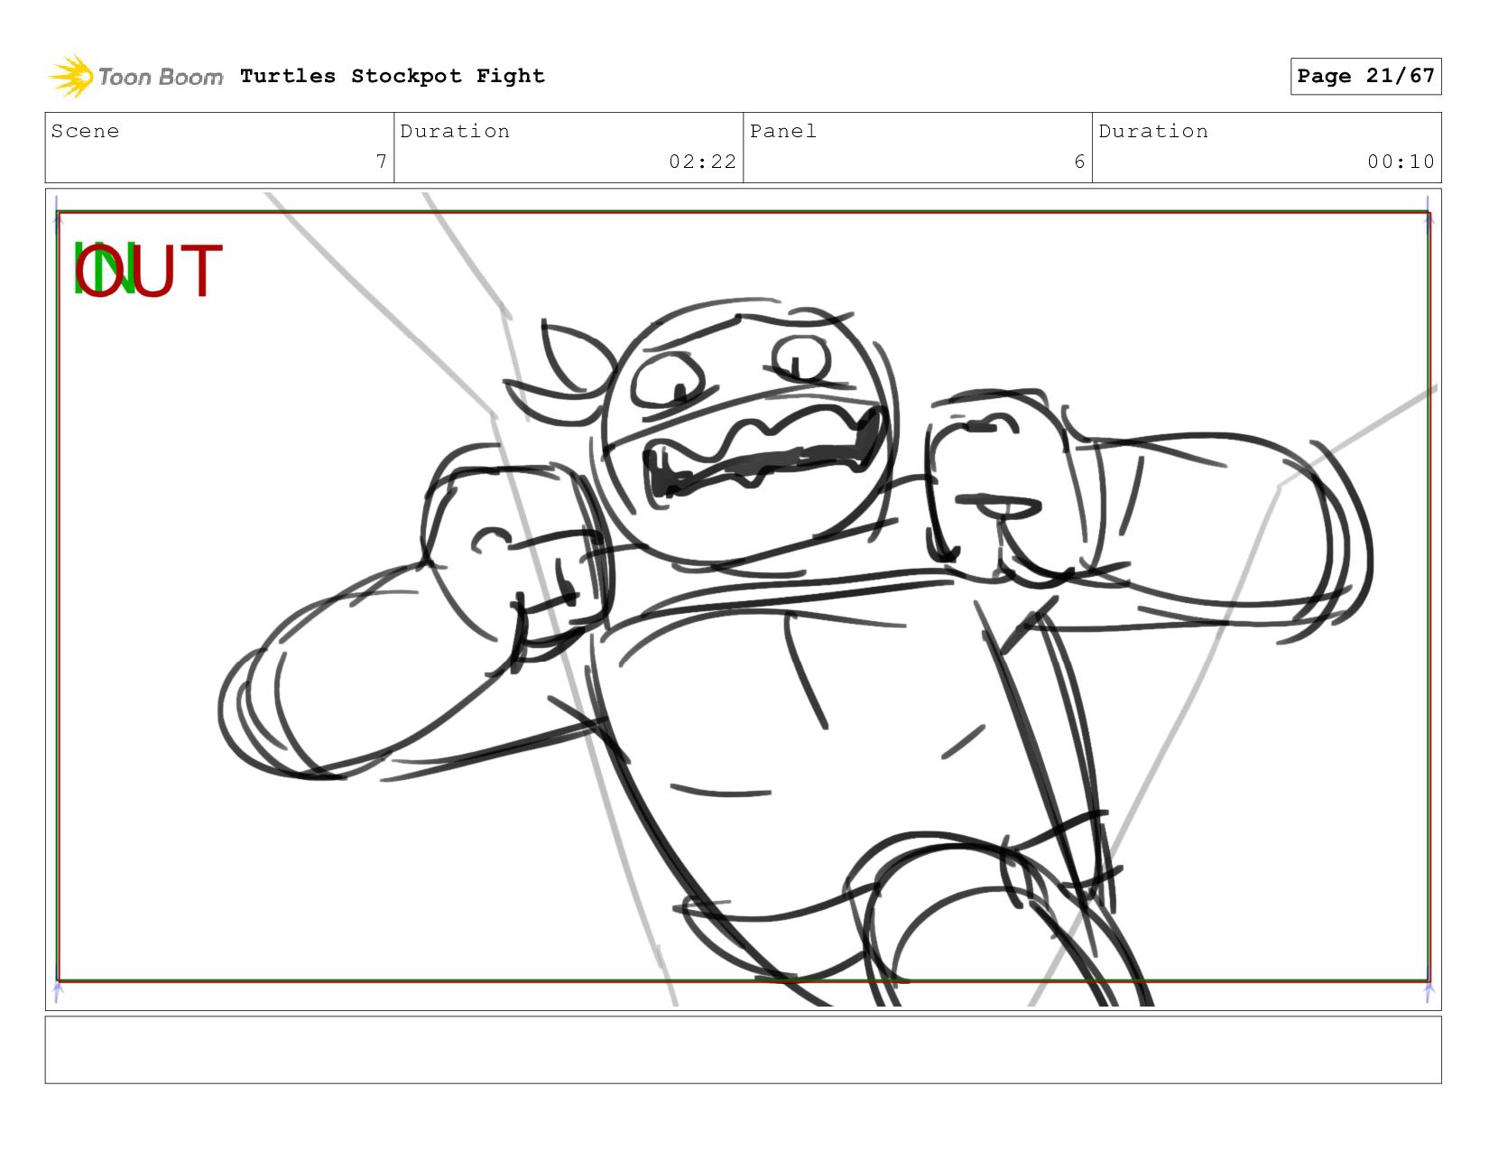This screenshot has height=1151, width=1489.
Task: Click the panel duration value "00:10"
Action: tap(1401, 162)
